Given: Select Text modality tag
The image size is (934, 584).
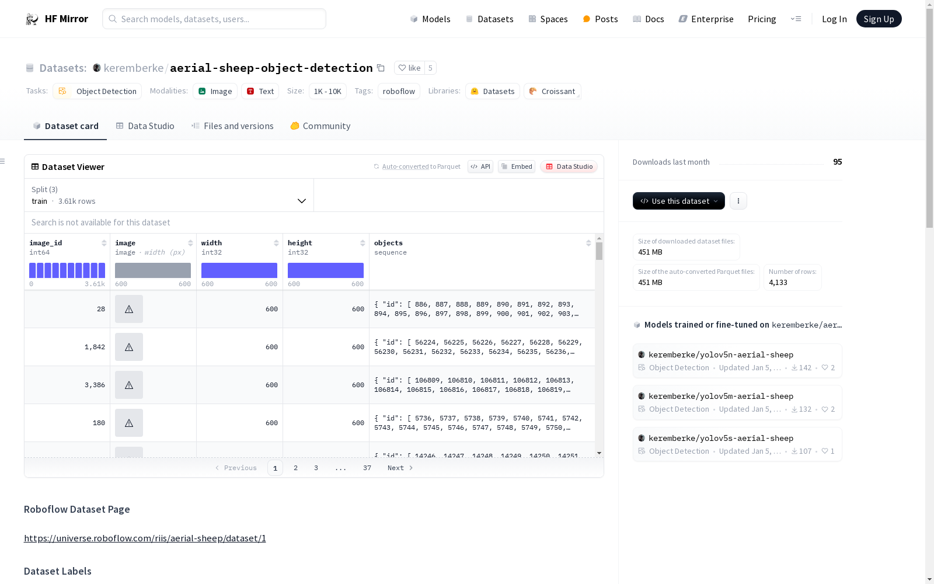Looking at the screenshot, I should [260, 91].
